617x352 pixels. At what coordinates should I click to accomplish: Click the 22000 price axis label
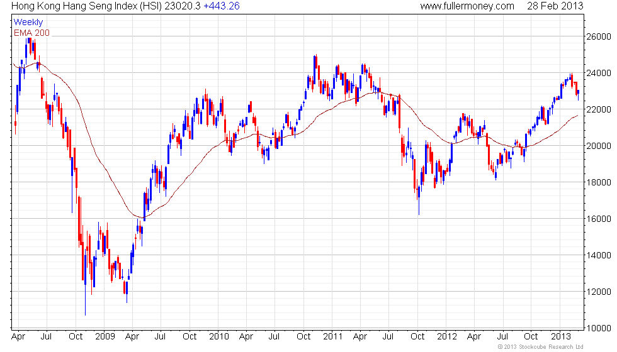pyautogui.click(x=599, y=109)
